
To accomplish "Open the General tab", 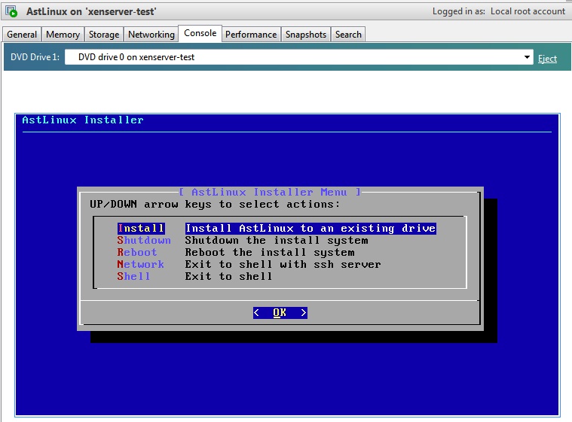I will coord(22,34).
